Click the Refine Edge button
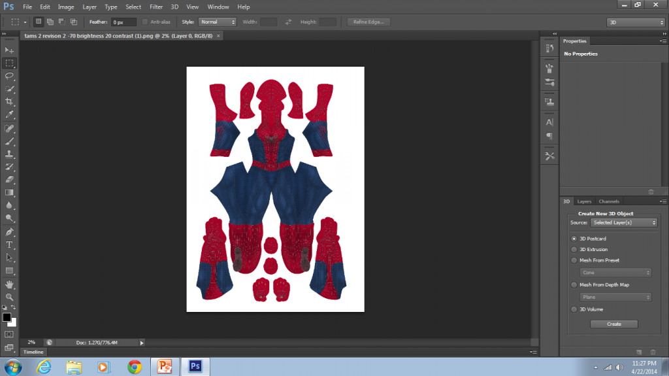669x376 pixels. tap(368, 22)
